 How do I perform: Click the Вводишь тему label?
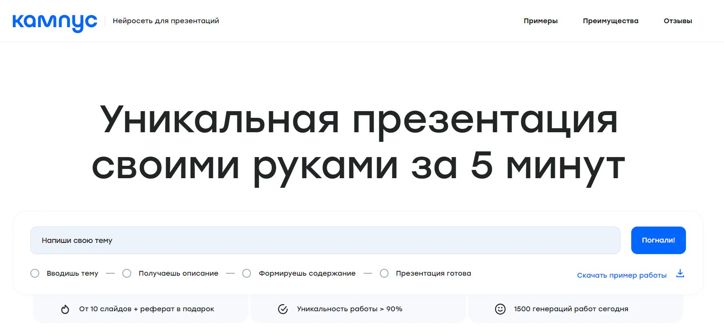click(72, 273)
